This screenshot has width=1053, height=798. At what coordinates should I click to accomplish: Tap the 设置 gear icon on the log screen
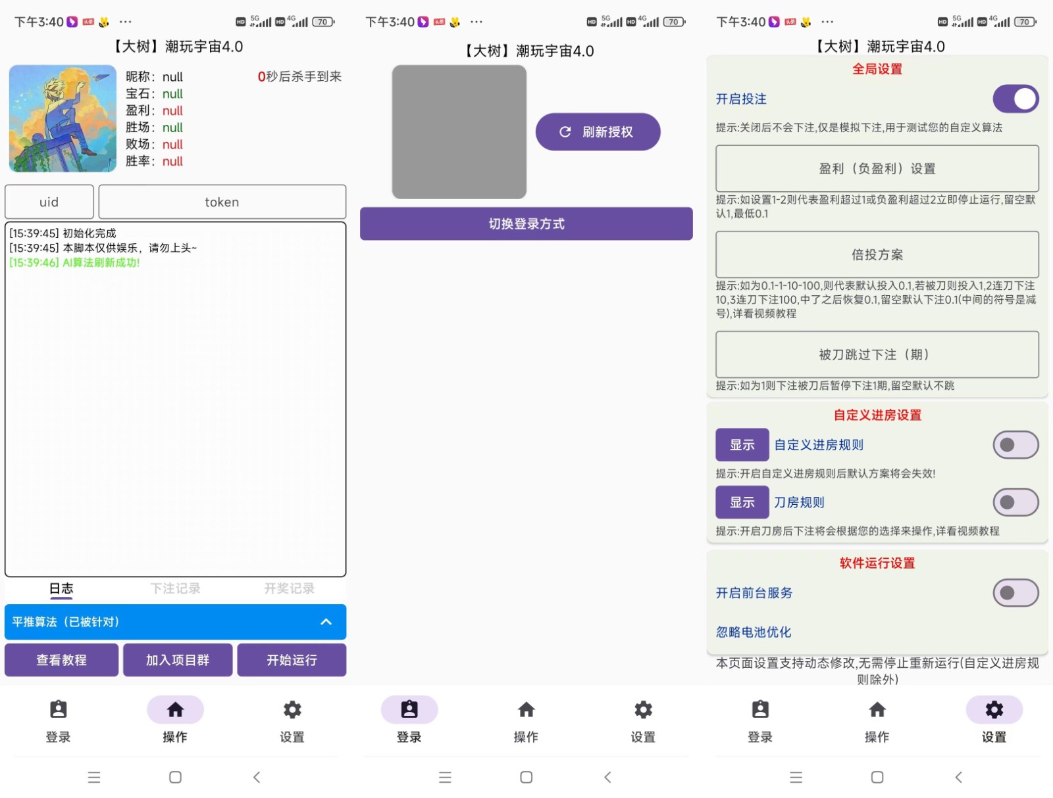(292, 710)
